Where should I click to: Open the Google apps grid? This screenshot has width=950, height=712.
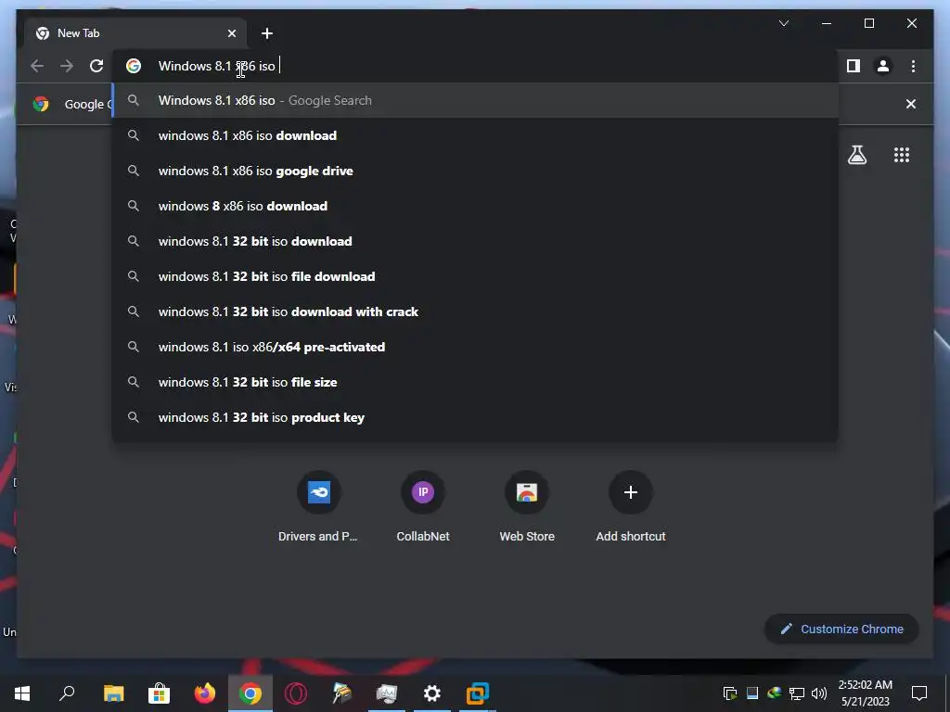(902, 155)
